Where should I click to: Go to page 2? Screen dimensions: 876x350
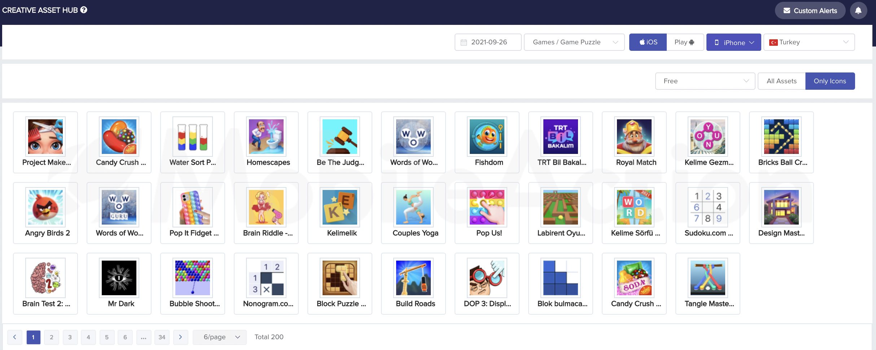coord(52,337)
